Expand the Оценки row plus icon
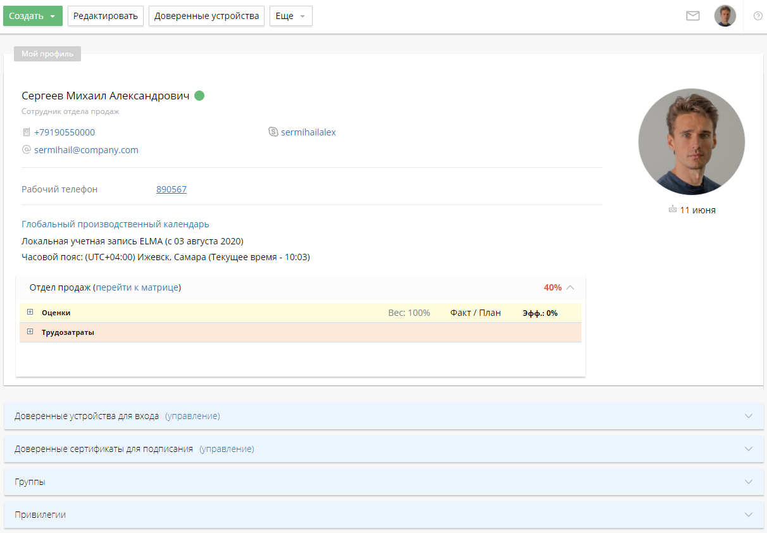Screen dimensions: 767x533 (x=30, y=312)
